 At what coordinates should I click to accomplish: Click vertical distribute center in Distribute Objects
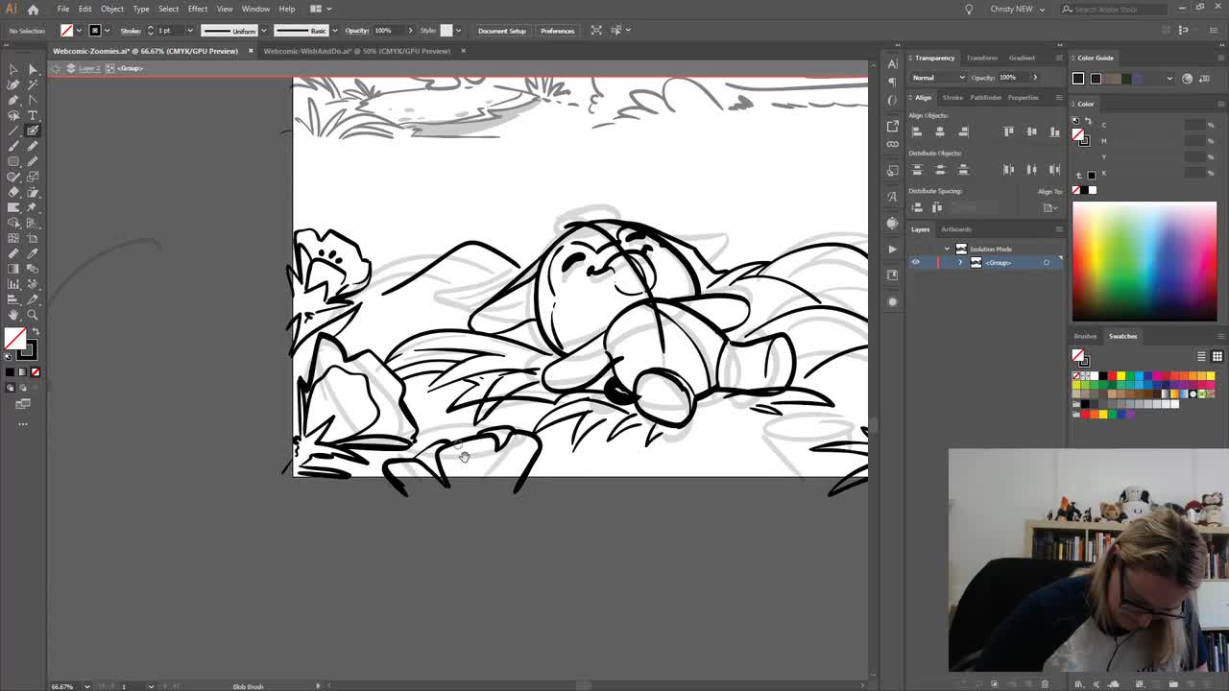(x=939, y=169)
